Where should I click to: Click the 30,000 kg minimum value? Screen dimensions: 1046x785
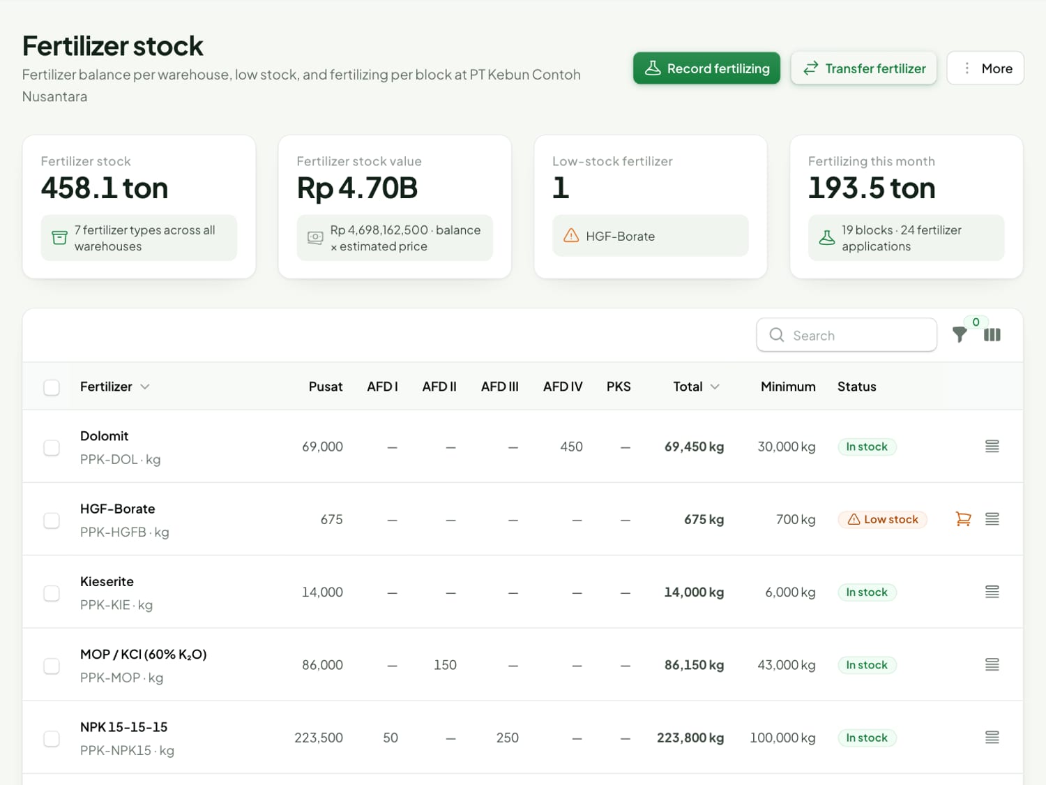787,447
